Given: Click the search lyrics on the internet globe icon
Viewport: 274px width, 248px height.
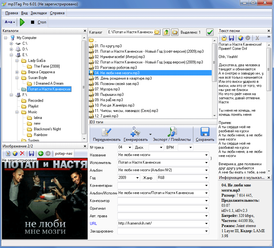Looking at the screenshot, I should tap(241, 38).
